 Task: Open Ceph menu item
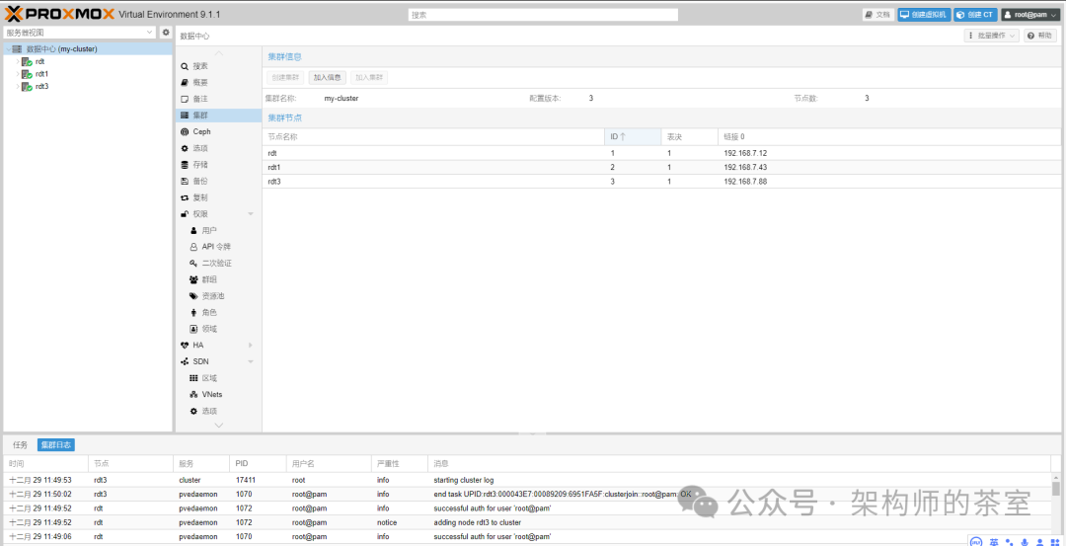218,132
